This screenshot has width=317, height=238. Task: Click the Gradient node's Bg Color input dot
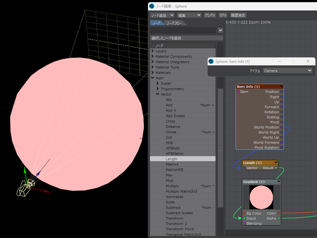[244, 213]
